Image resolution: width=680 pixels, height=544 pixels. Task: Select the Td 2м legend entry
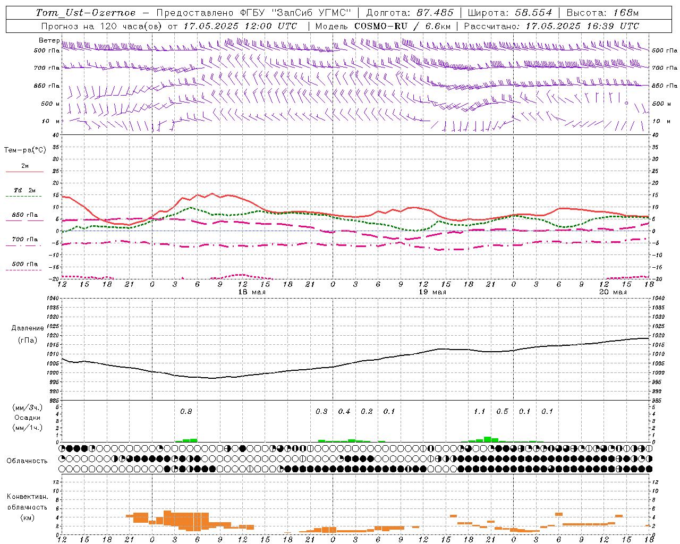point(25,190)
